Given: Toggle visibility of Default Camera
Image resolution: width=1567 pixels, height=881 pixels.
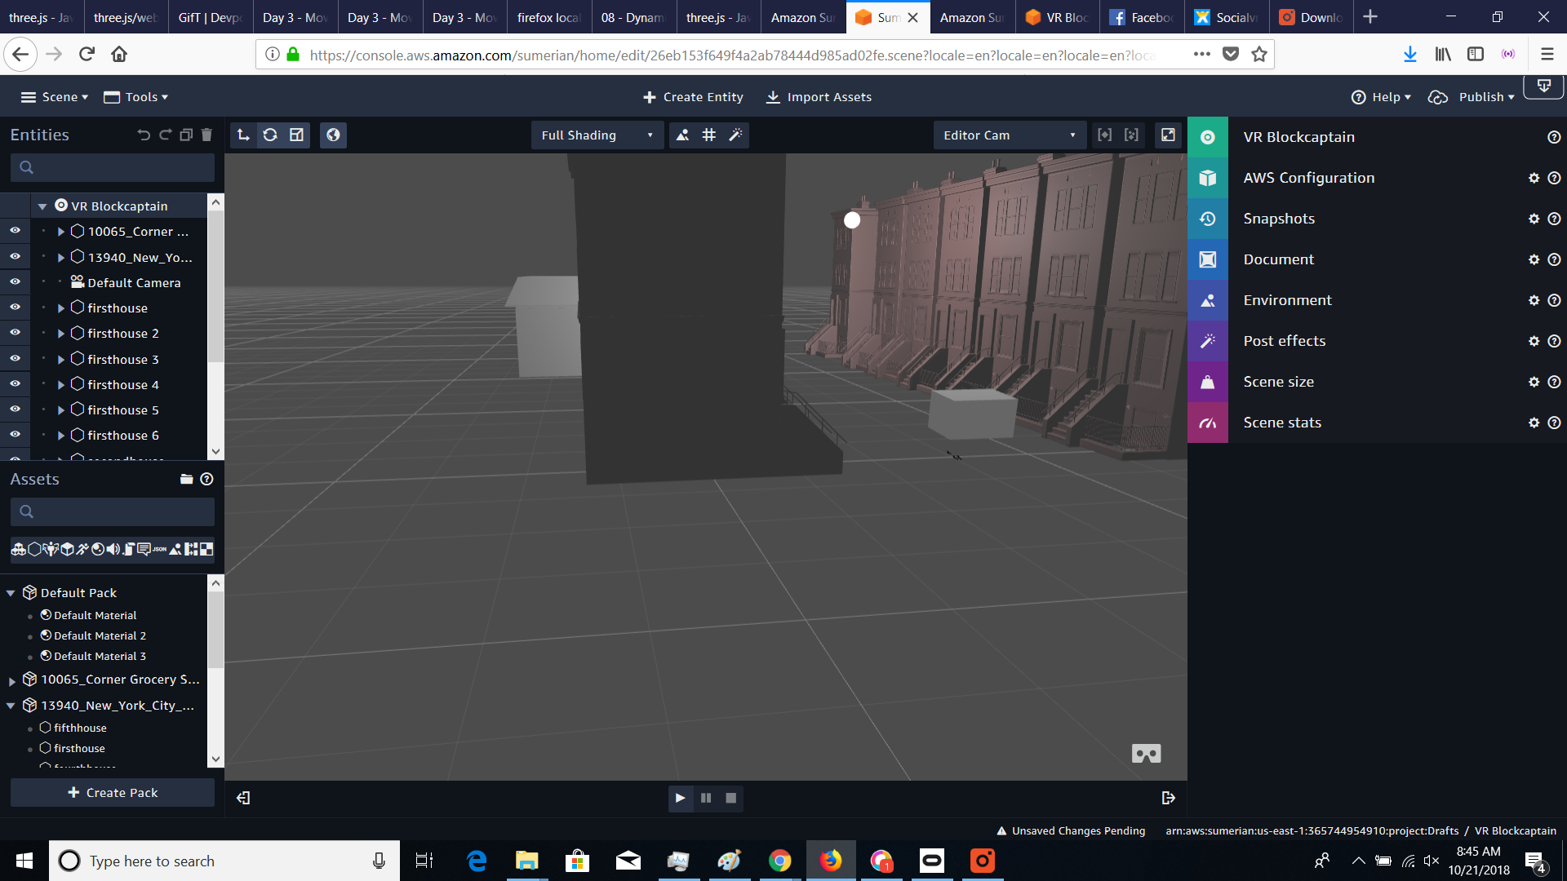Looking at the screenshot, I should 15,281.
